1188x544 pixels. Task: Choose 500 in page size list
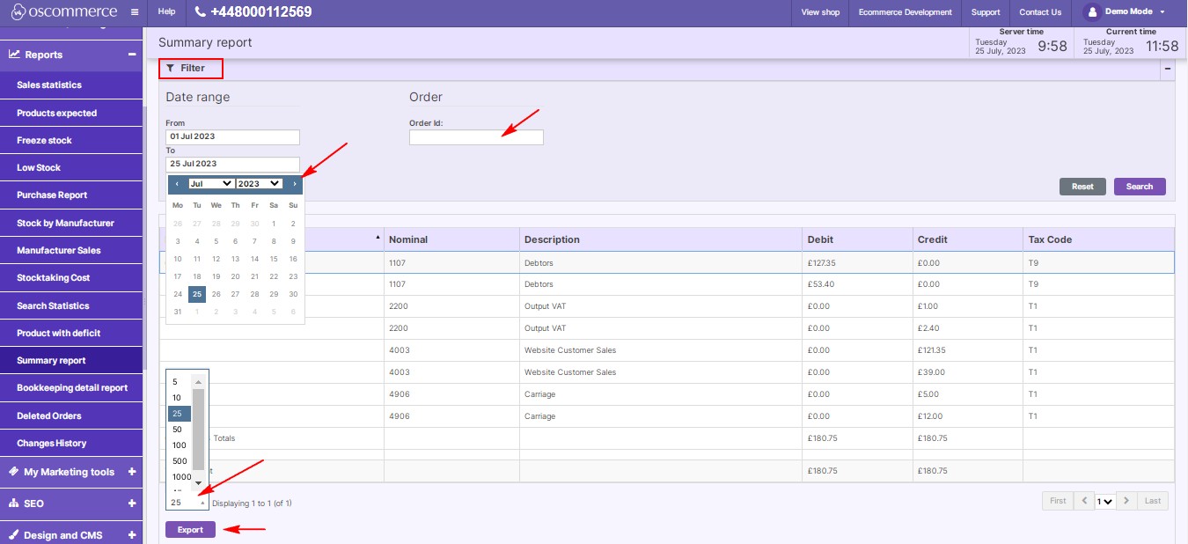tap(180, 461)
